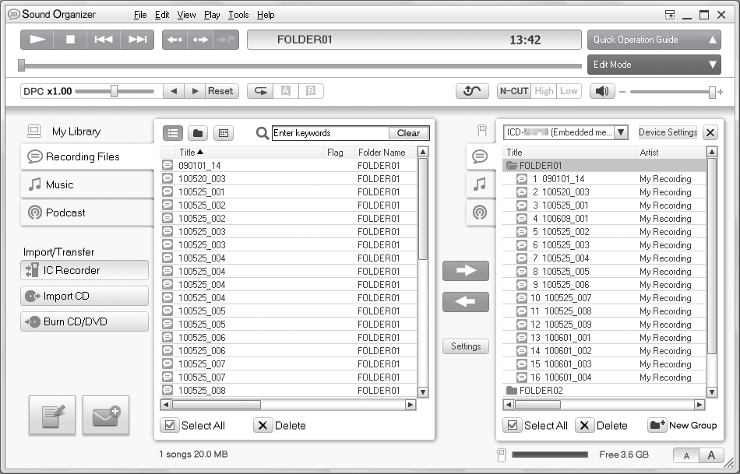This screenshot has width=740, height=474.
Task: Open Burn CD/DVD function
Action: 84,321
